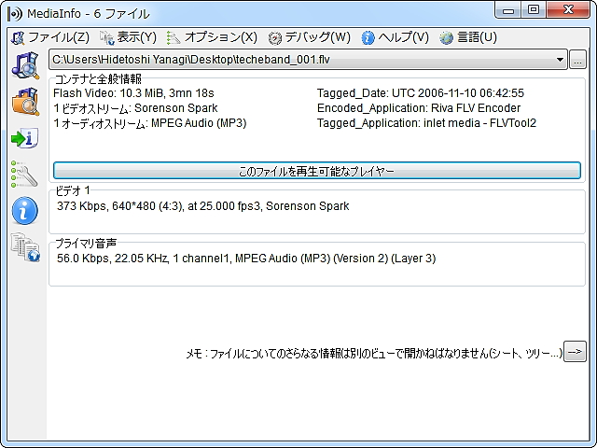
Task: Click the open folder icon in sidebar
Action: pos(25,102)
